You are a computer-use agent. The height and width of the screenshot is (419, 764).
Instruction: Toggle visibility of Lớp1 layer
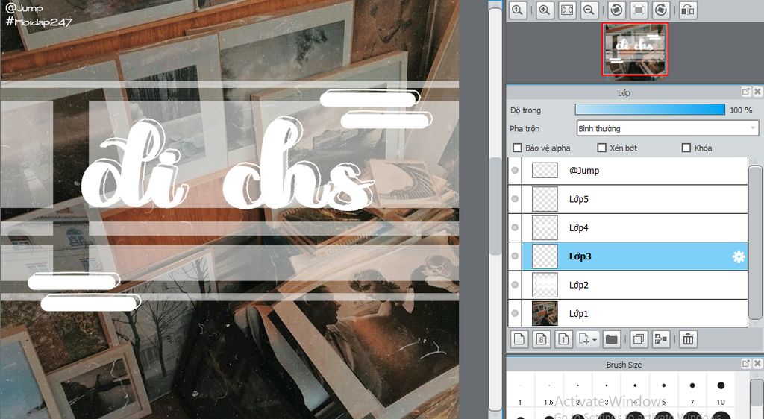click(x=515, y=314)
